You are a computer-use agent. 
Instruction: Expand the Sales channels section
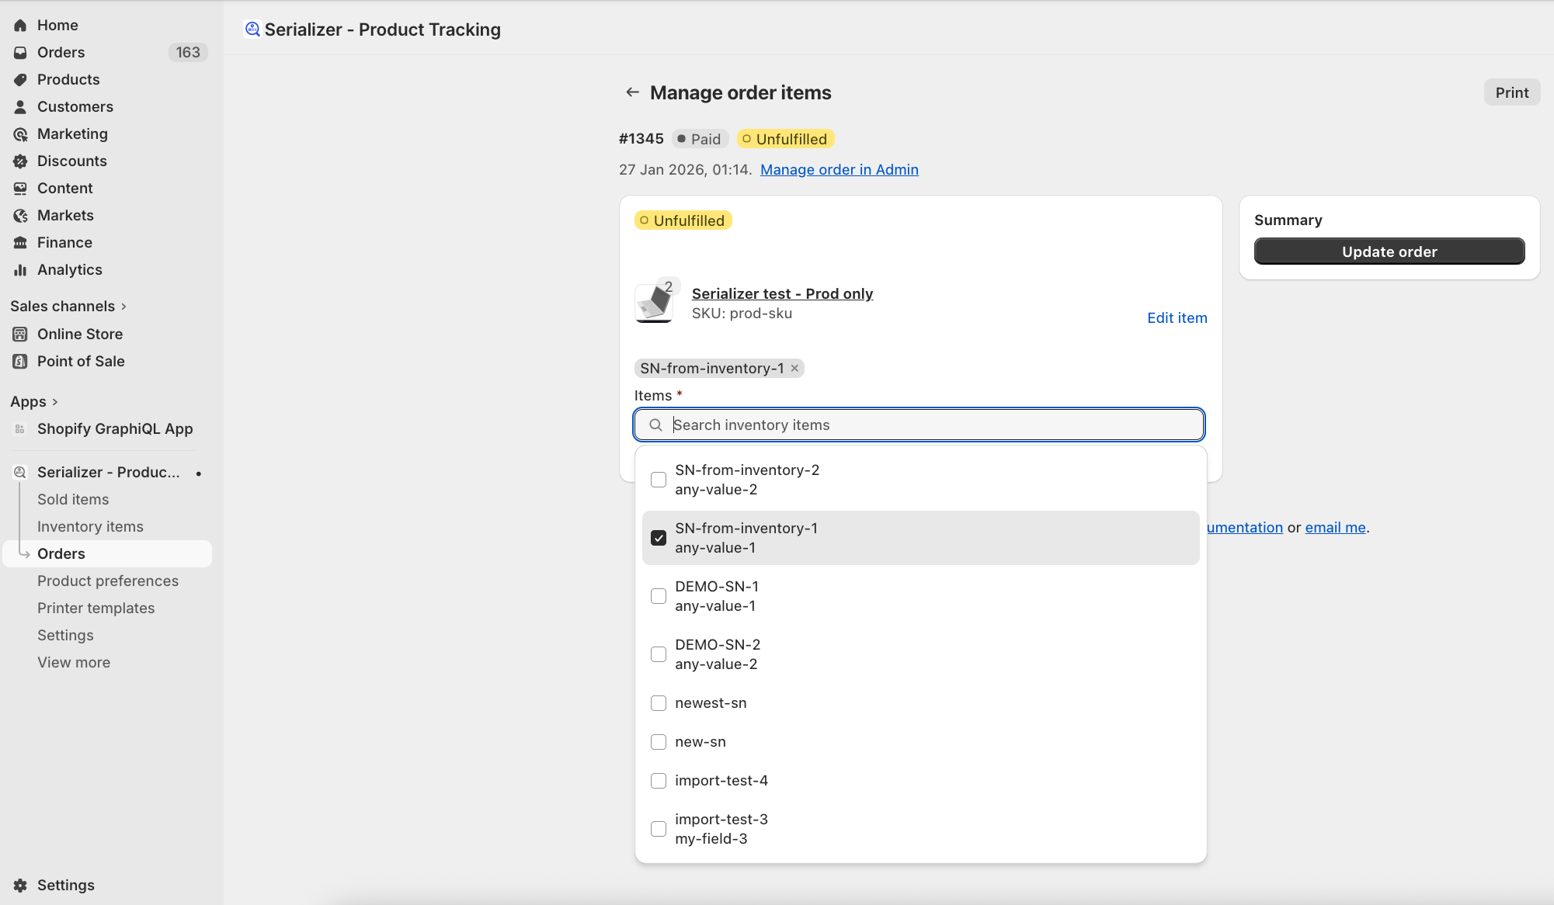coord(123,307)
